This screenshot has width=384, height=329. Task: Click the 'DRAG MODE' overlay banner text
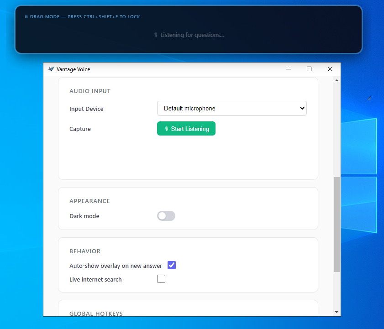[85, 16]
